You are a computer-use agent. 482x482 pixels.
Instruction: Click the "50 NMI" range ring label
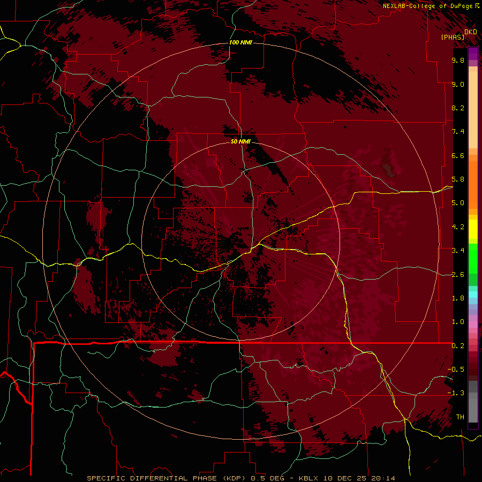pyautogui.click(x=240, y=141)
